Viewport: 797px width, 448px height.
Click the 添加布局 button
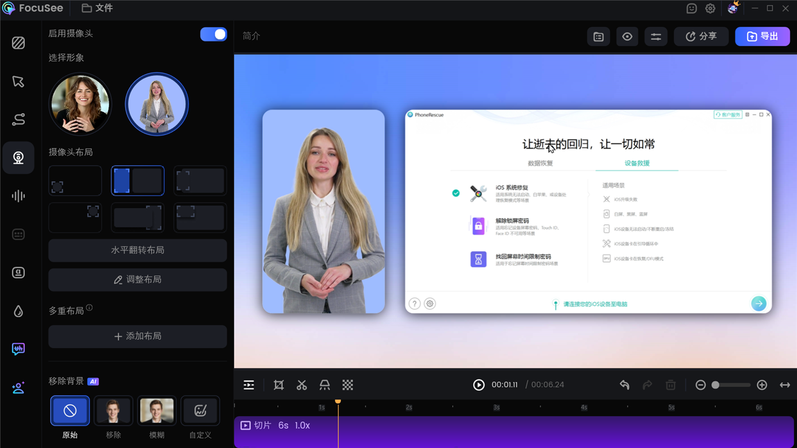coord(137,336)
